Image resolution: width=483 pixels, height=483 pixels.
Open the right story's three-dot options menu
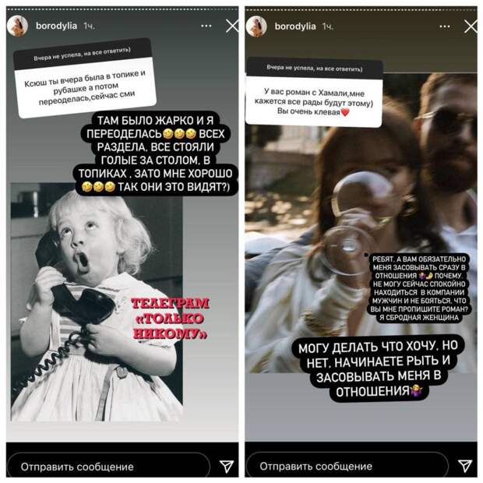click(x=445, y=26)
